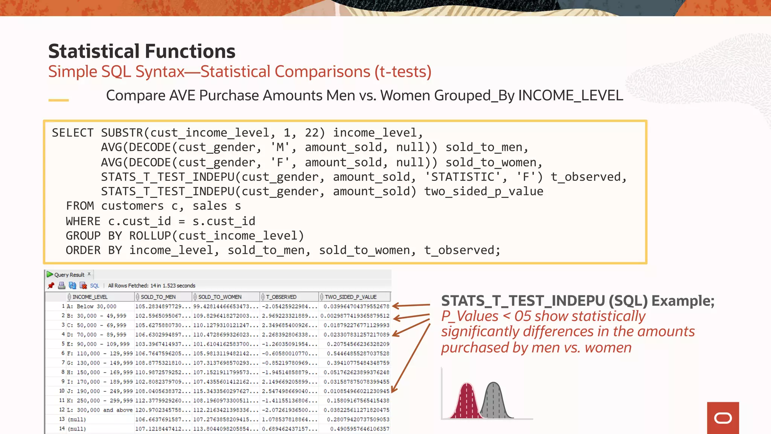Click the 'WHERE c.cust_id = s.cust_id' code line
The width and height of the screenshot is (771, 434).
[160, 221]
